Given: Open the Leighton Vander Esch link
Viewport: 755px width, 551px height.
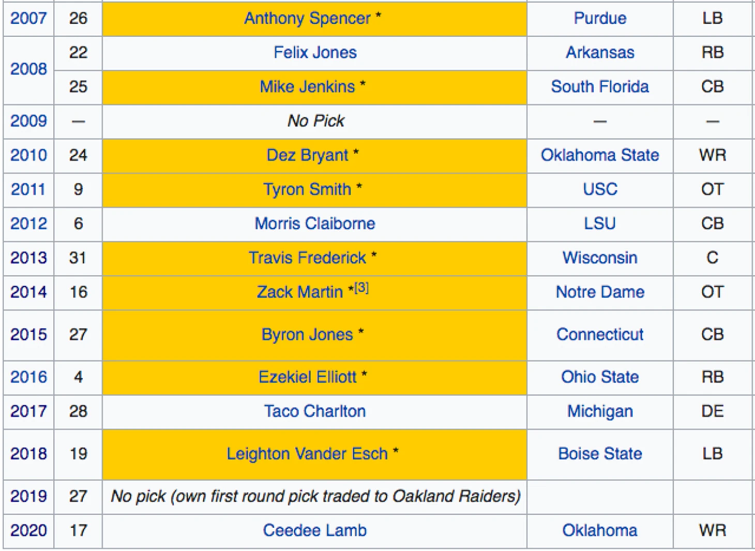Looking at the screenshot, I should click(307, 454).
